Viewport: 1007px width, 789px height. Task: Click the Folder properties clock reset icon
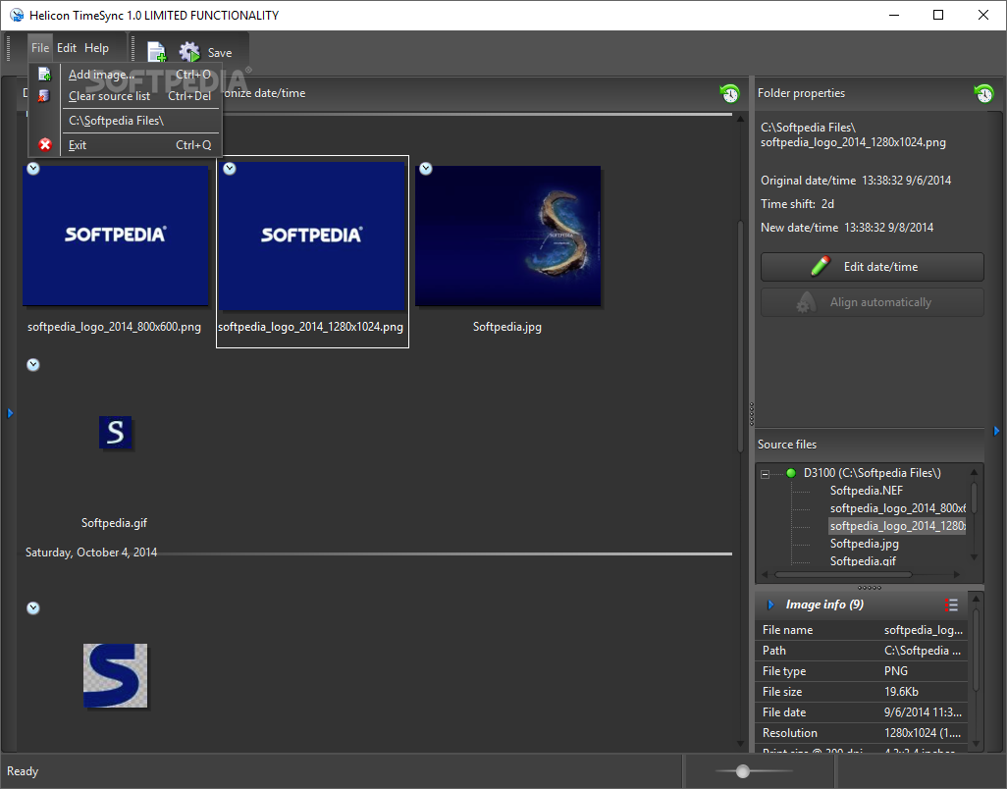(983, 94)
